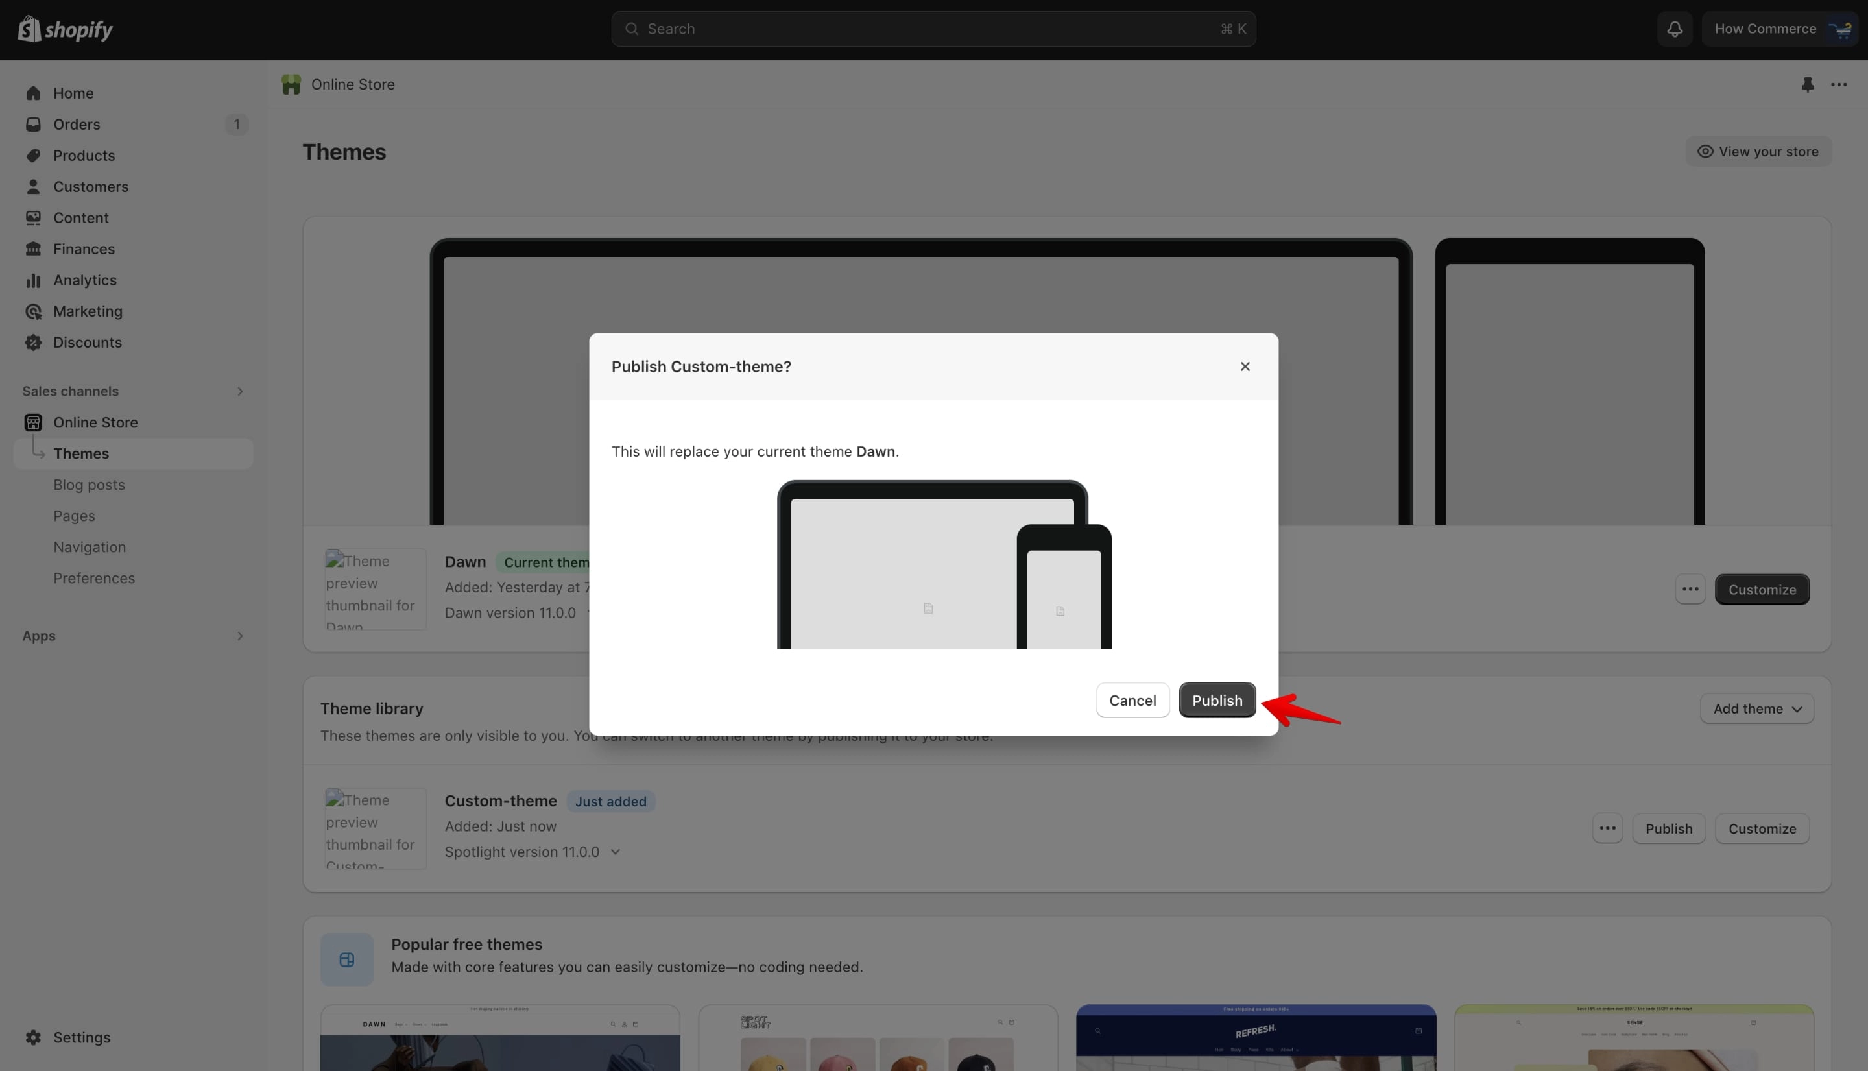
Task: Open Content section
Action: (133, 218)
